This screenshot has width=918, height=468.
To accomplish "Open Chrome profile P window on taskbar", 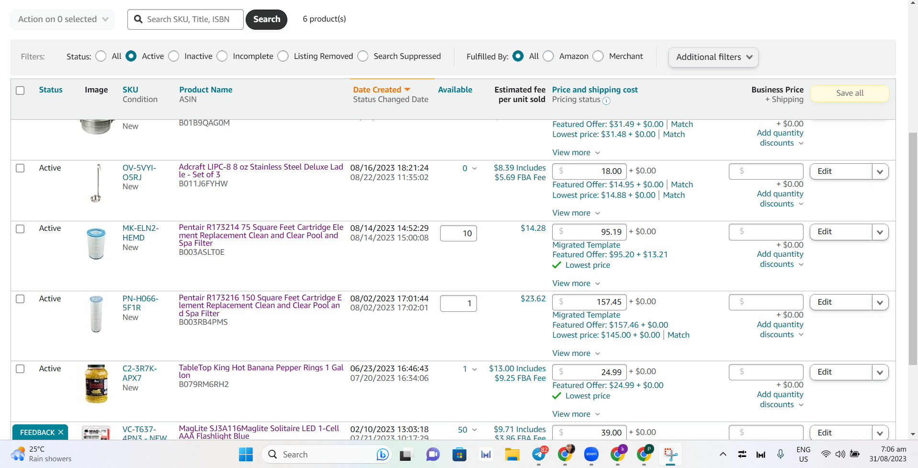I will [645, 453].
